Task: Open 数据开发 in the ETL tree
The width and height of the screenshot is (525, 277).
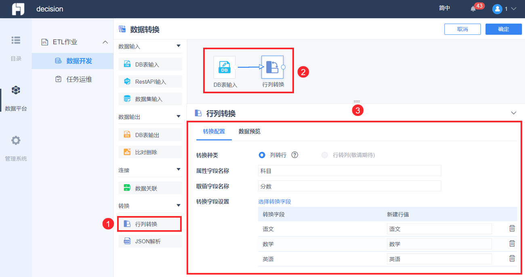Action: [x=73, y=61]
